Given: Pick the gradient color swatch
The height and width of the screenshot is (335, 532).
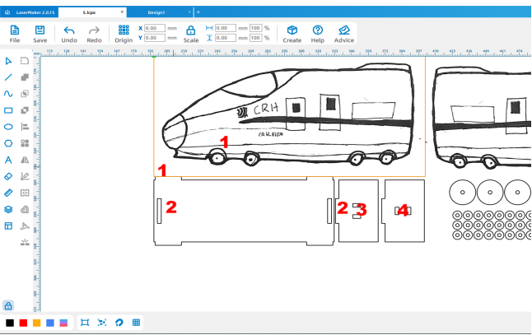Looking at the screenshot, I should pyautogui.click(x=63, y=323).
